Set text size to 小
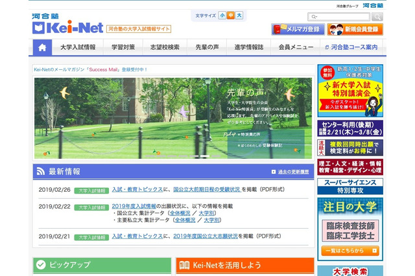 click(x=222, y=16)
